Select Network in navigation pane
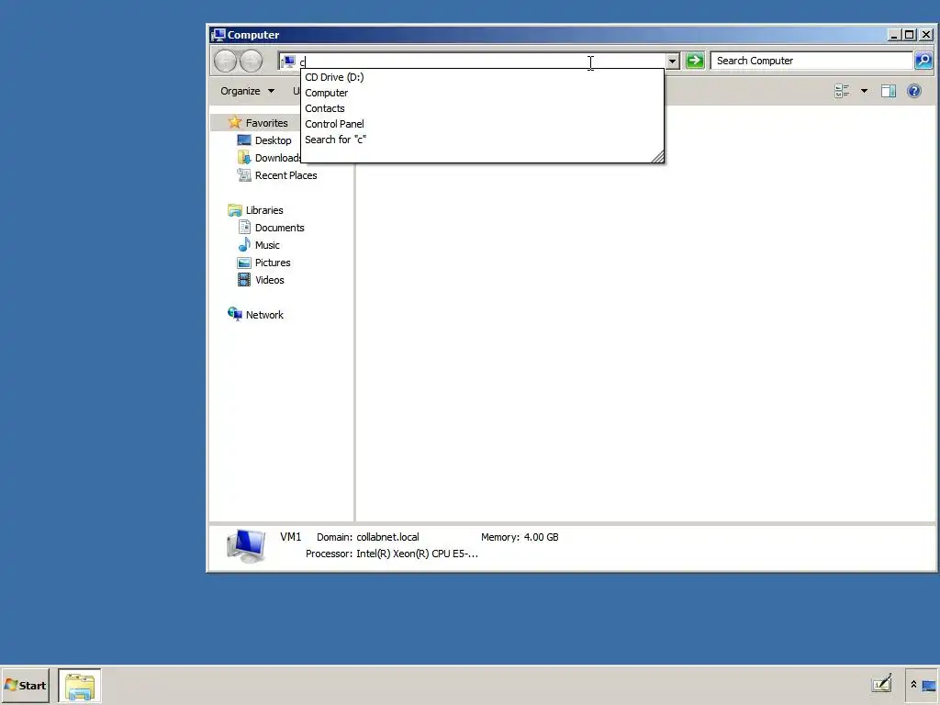940x705 pixels. pos(264,315)
